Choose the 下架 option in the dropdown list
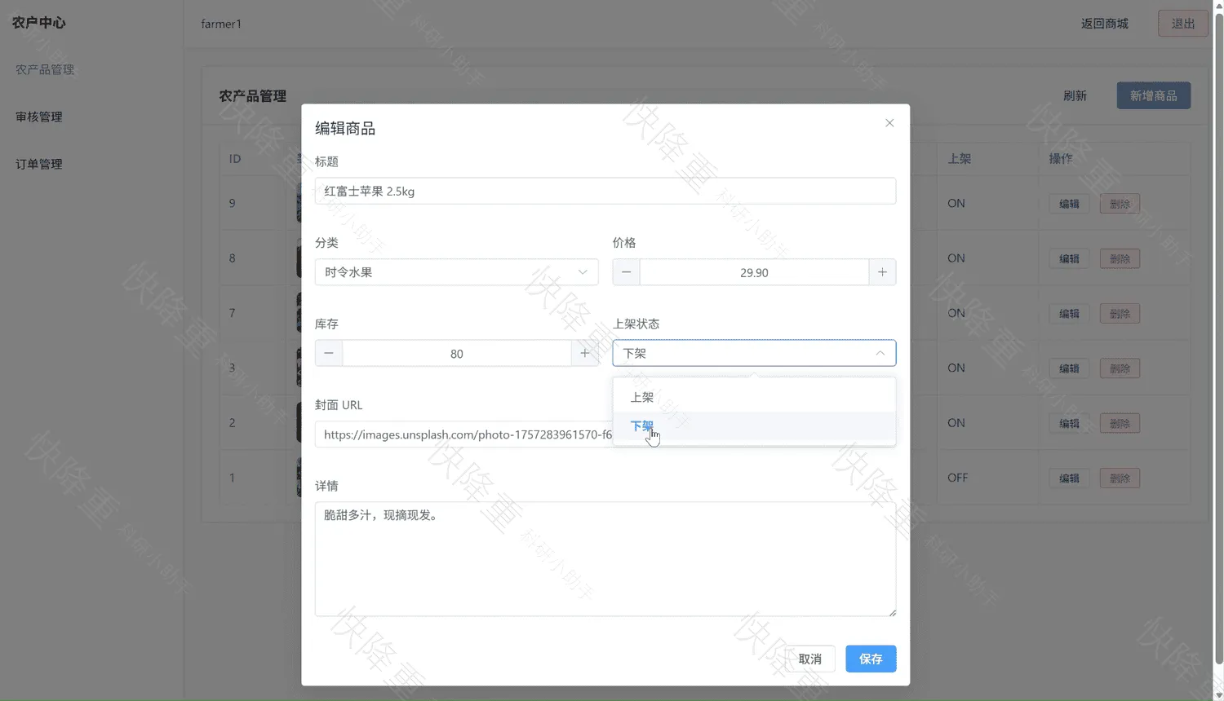This screenshot has width=1224, height=701. (x=754, y=425)
